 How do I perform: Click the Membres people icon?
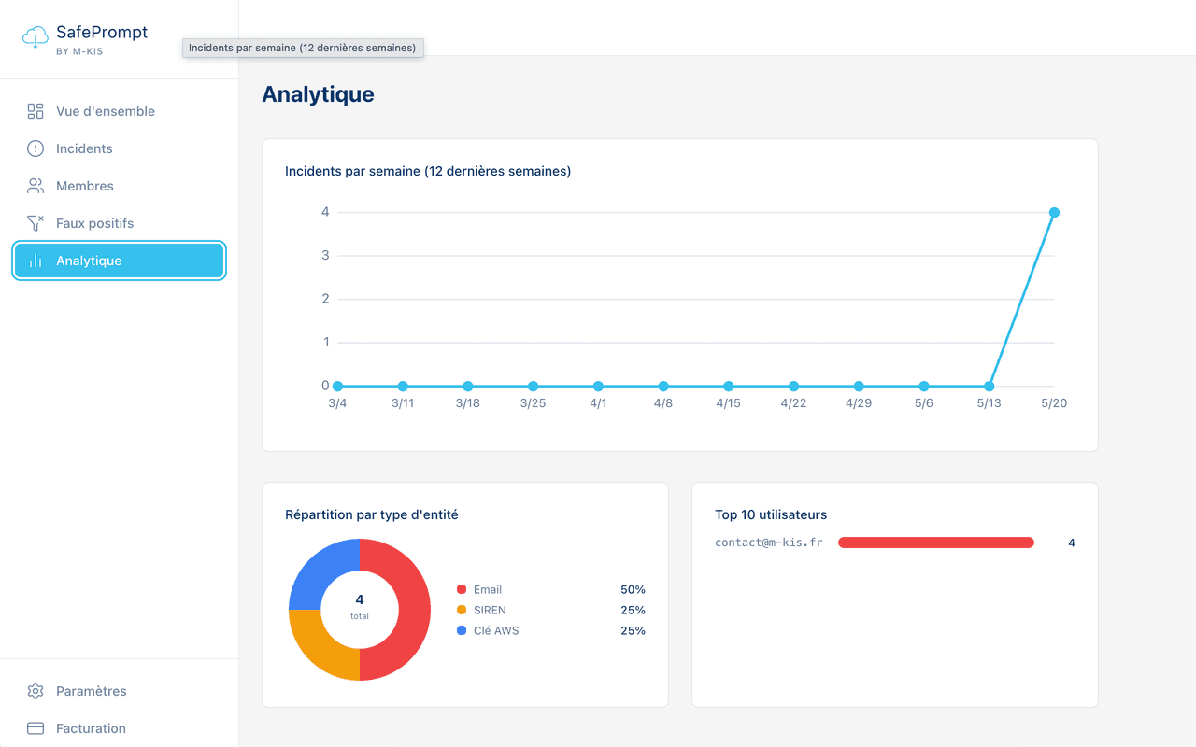click(36, 186)
